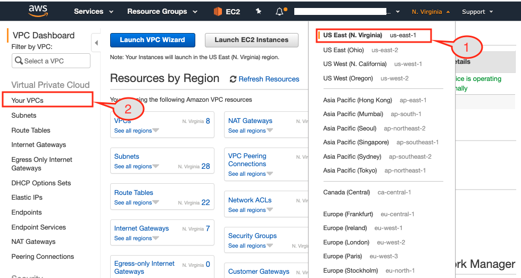Click the Launch VPC Wizard button
This screenshot has height=278, width=521.
(153, 40)
